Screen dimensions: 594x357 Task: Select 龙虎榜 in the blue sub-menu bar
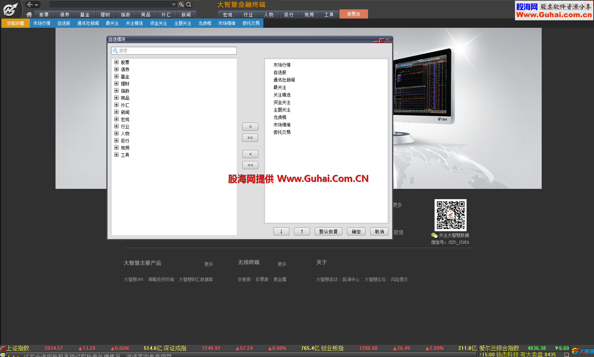[x=205, y=23]
